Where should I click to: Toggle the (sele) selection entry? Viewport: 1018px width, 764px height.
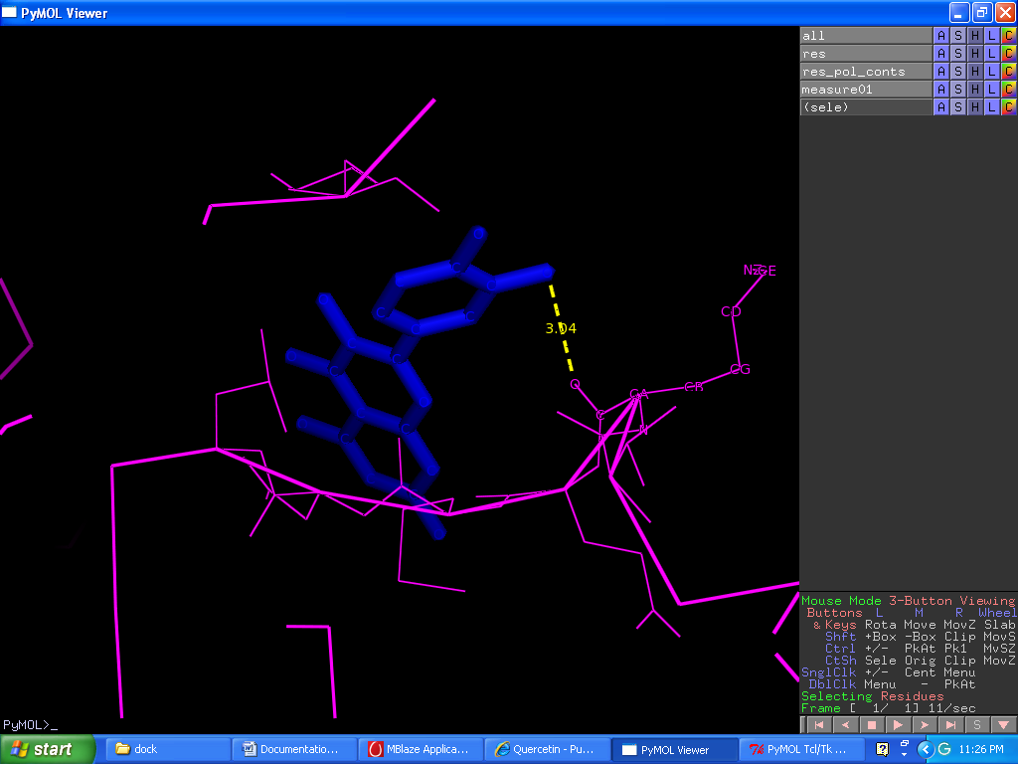click(865, 106)
